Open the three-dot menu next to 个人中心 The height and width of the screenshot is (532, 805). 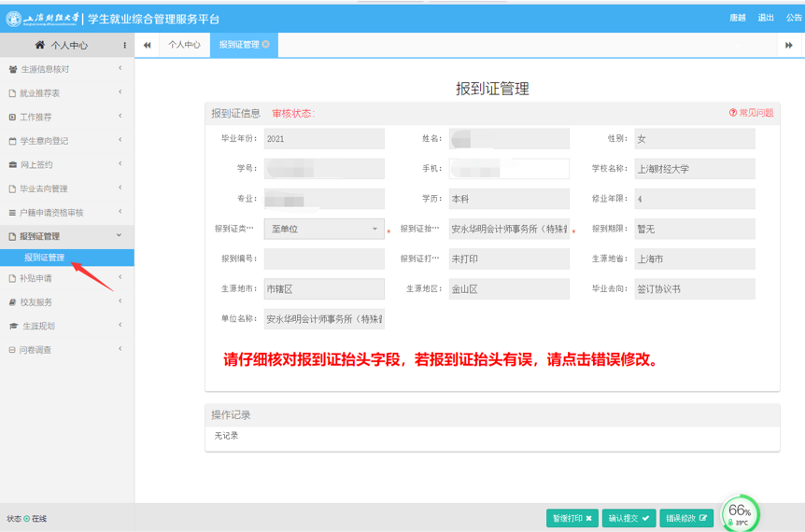tap(125, 45)
